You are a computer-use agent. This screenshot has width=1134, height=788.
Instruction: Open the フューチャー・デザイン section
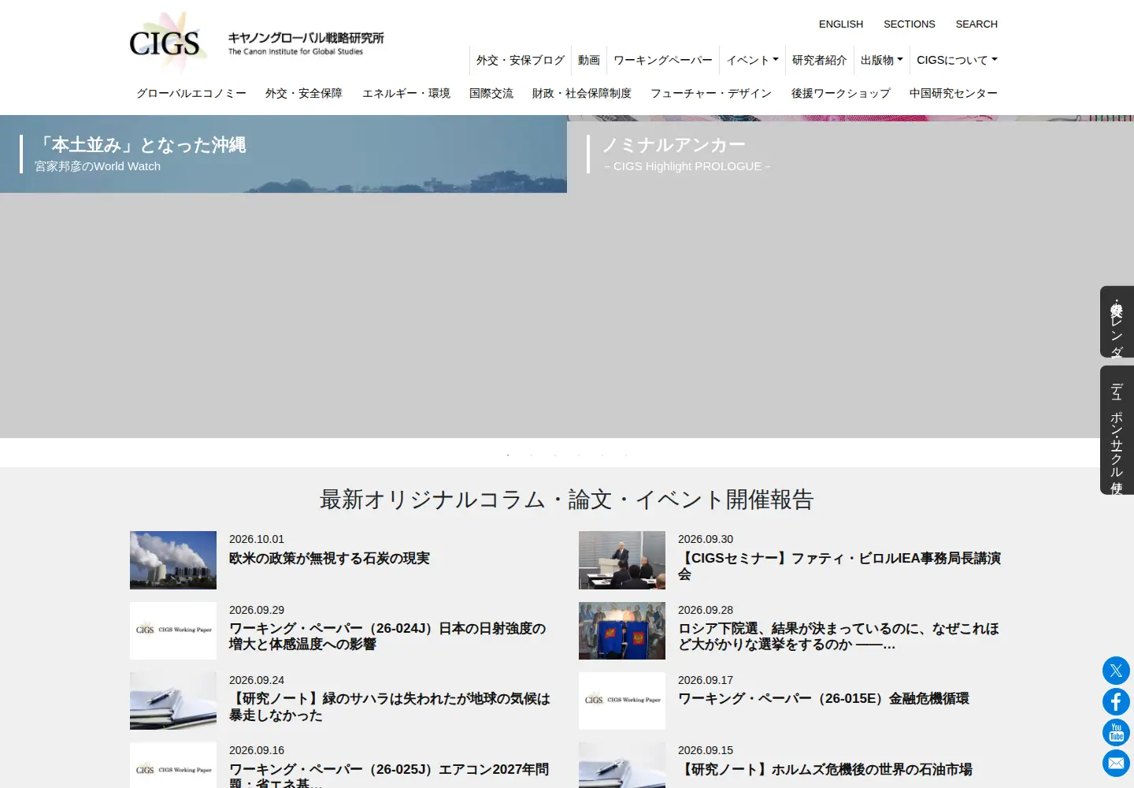[711, 93]
